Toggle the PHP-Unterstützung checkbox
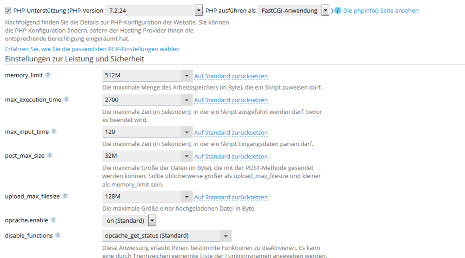 tap(8, 11)
